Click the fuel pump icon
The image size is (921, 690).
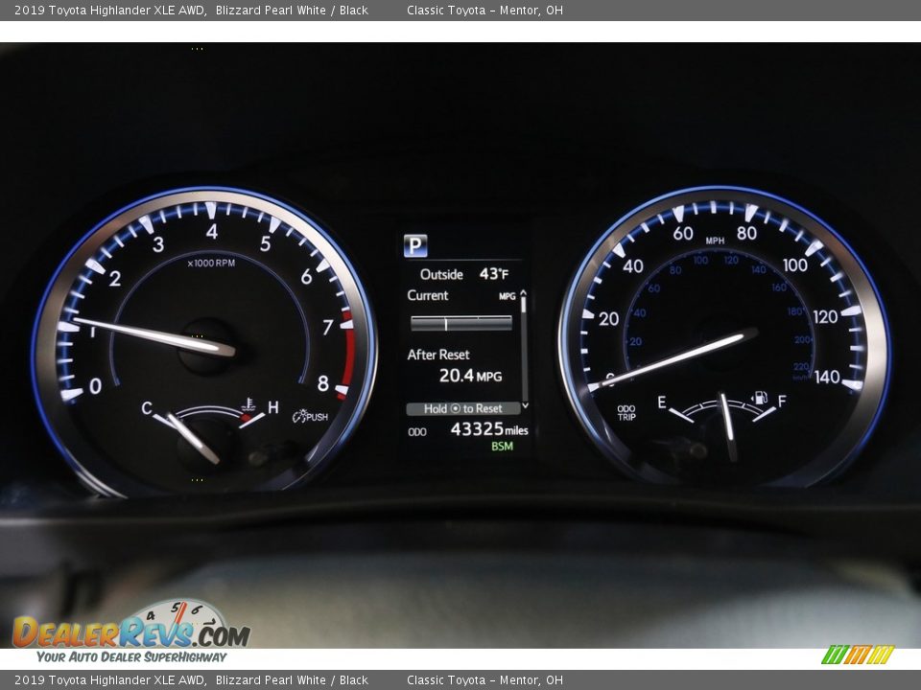[x=759, y=398]
